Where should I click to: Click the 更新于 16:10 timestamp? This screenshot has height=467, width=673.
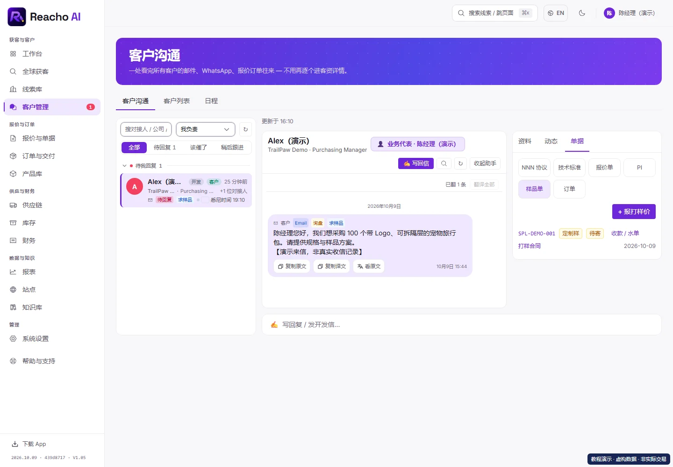(278, 121)
